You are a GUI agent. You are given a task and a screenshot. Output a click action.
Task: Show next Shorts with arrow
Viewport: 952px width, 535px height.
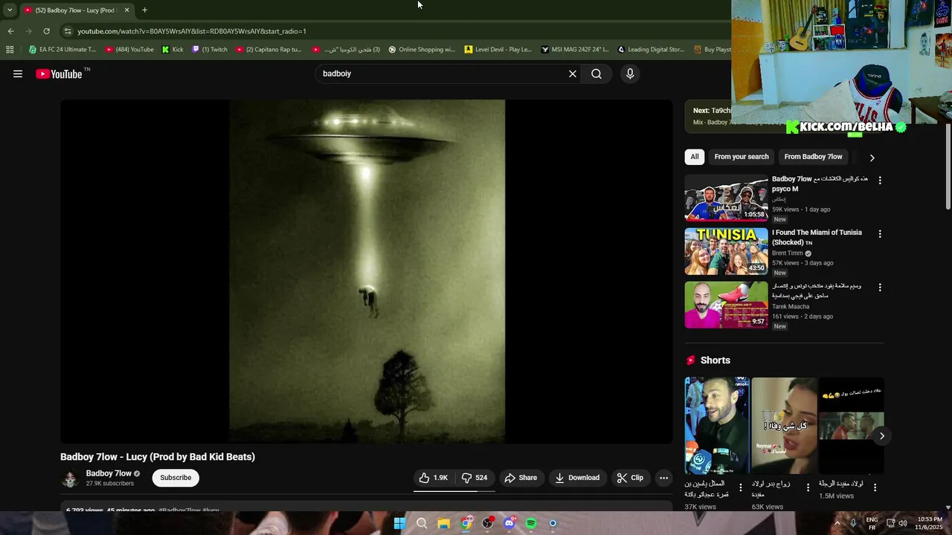click(x=881, y=436)
